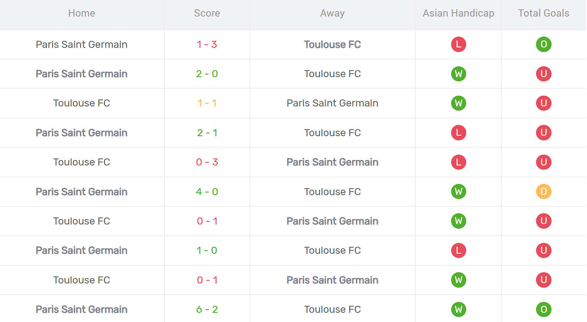Click the red L badge in the 0-3 row

pos(458,162)
